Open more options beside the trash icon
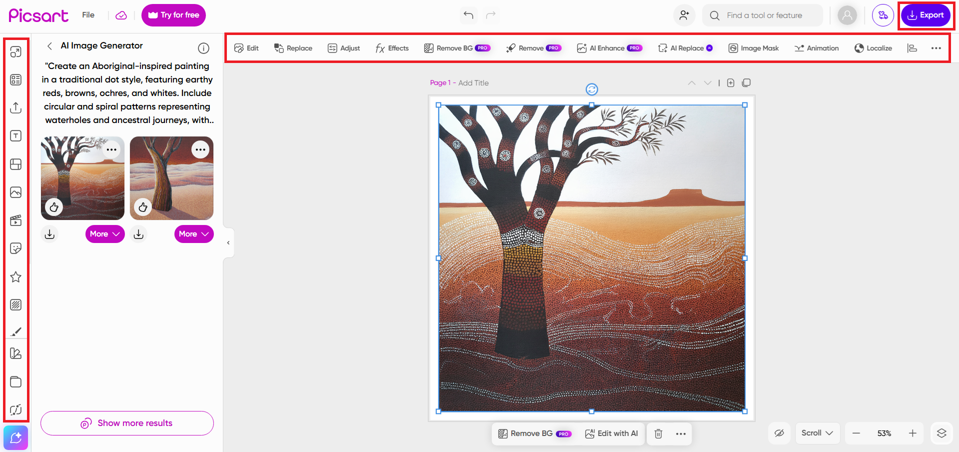Image resolution: width=959 pixels, height=452 pixels. (681, 433)
